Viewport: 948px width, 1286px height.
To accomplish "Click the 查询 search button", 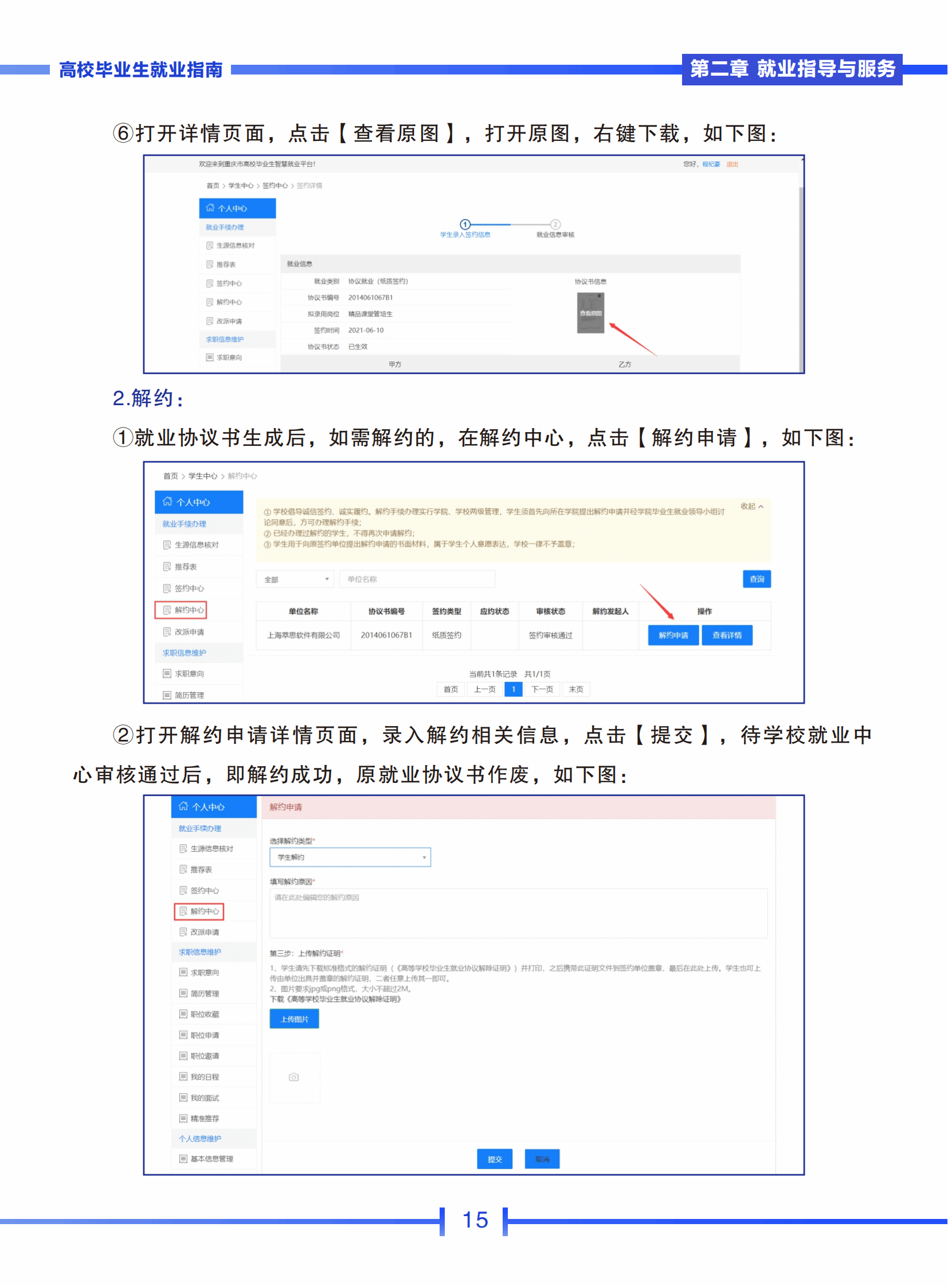I will point(757,579).
